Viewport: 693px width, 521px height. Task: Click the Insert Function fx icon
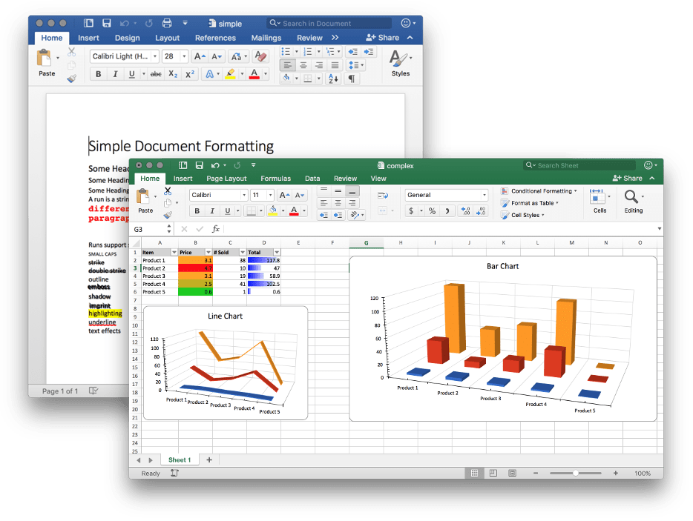point(216,230)
